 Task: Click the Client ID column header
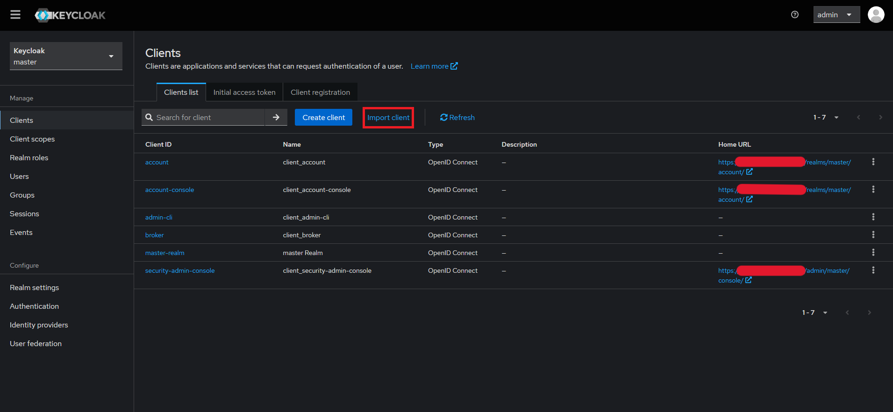coord(158,144)
